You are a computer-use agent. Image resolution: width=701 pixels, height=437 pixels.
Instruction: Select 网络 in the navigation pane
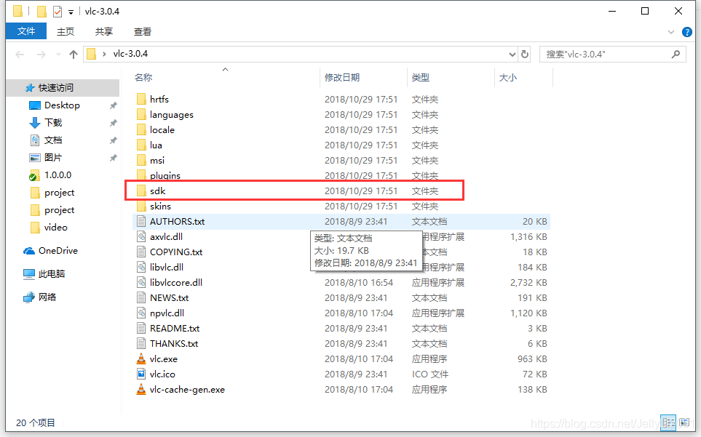pyautogui.click(x=47, y=297)
